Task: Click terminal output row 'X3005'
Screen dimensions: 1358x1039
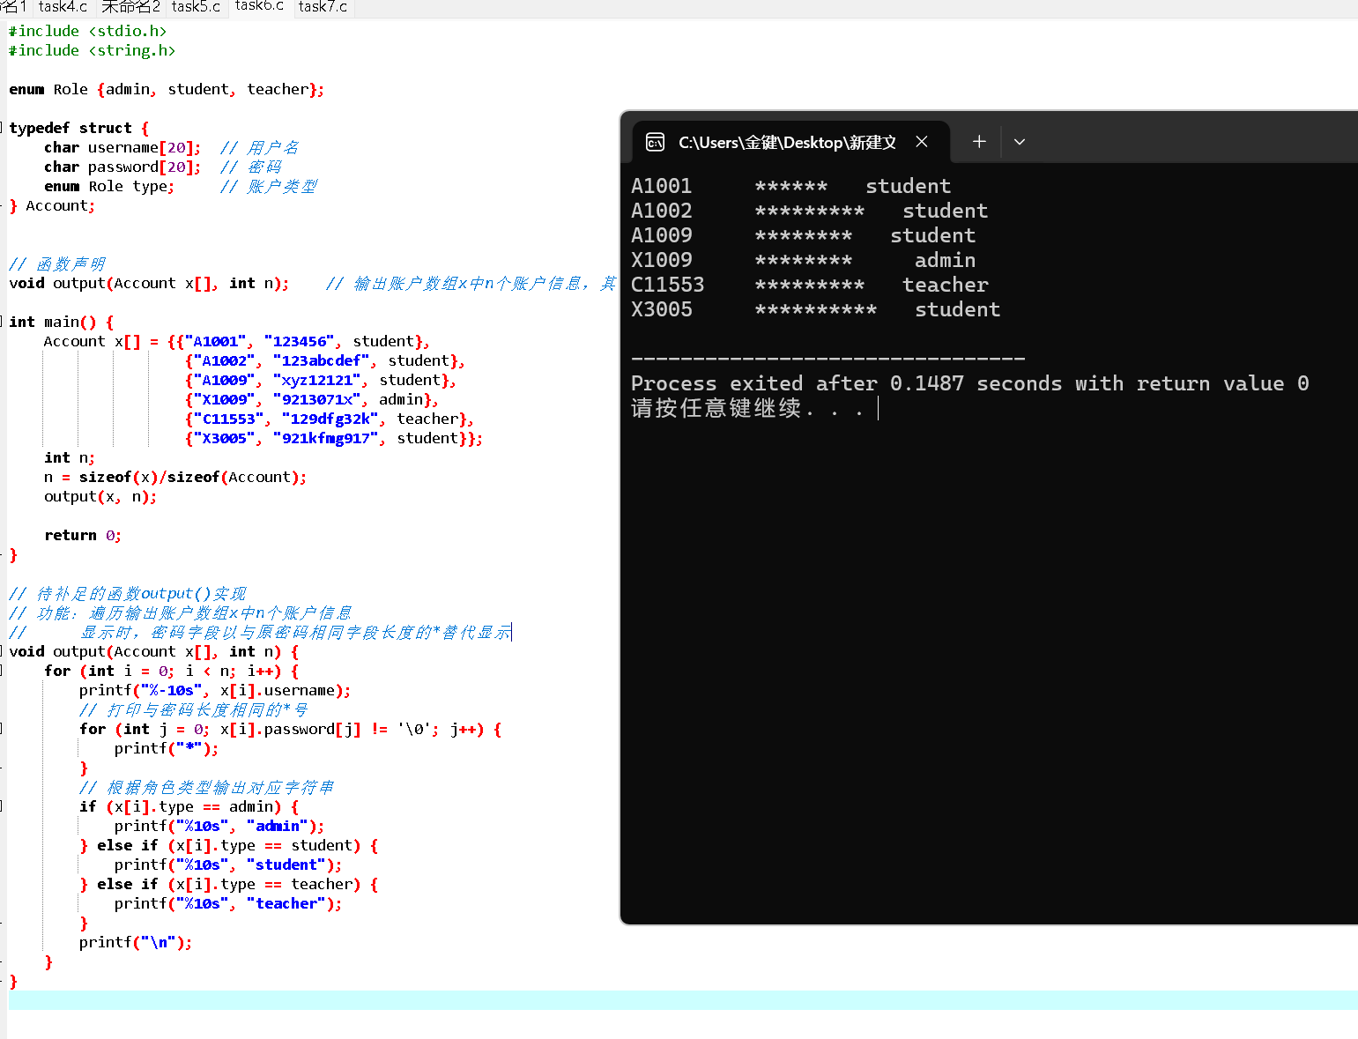Action: click(x=816, y=309)
